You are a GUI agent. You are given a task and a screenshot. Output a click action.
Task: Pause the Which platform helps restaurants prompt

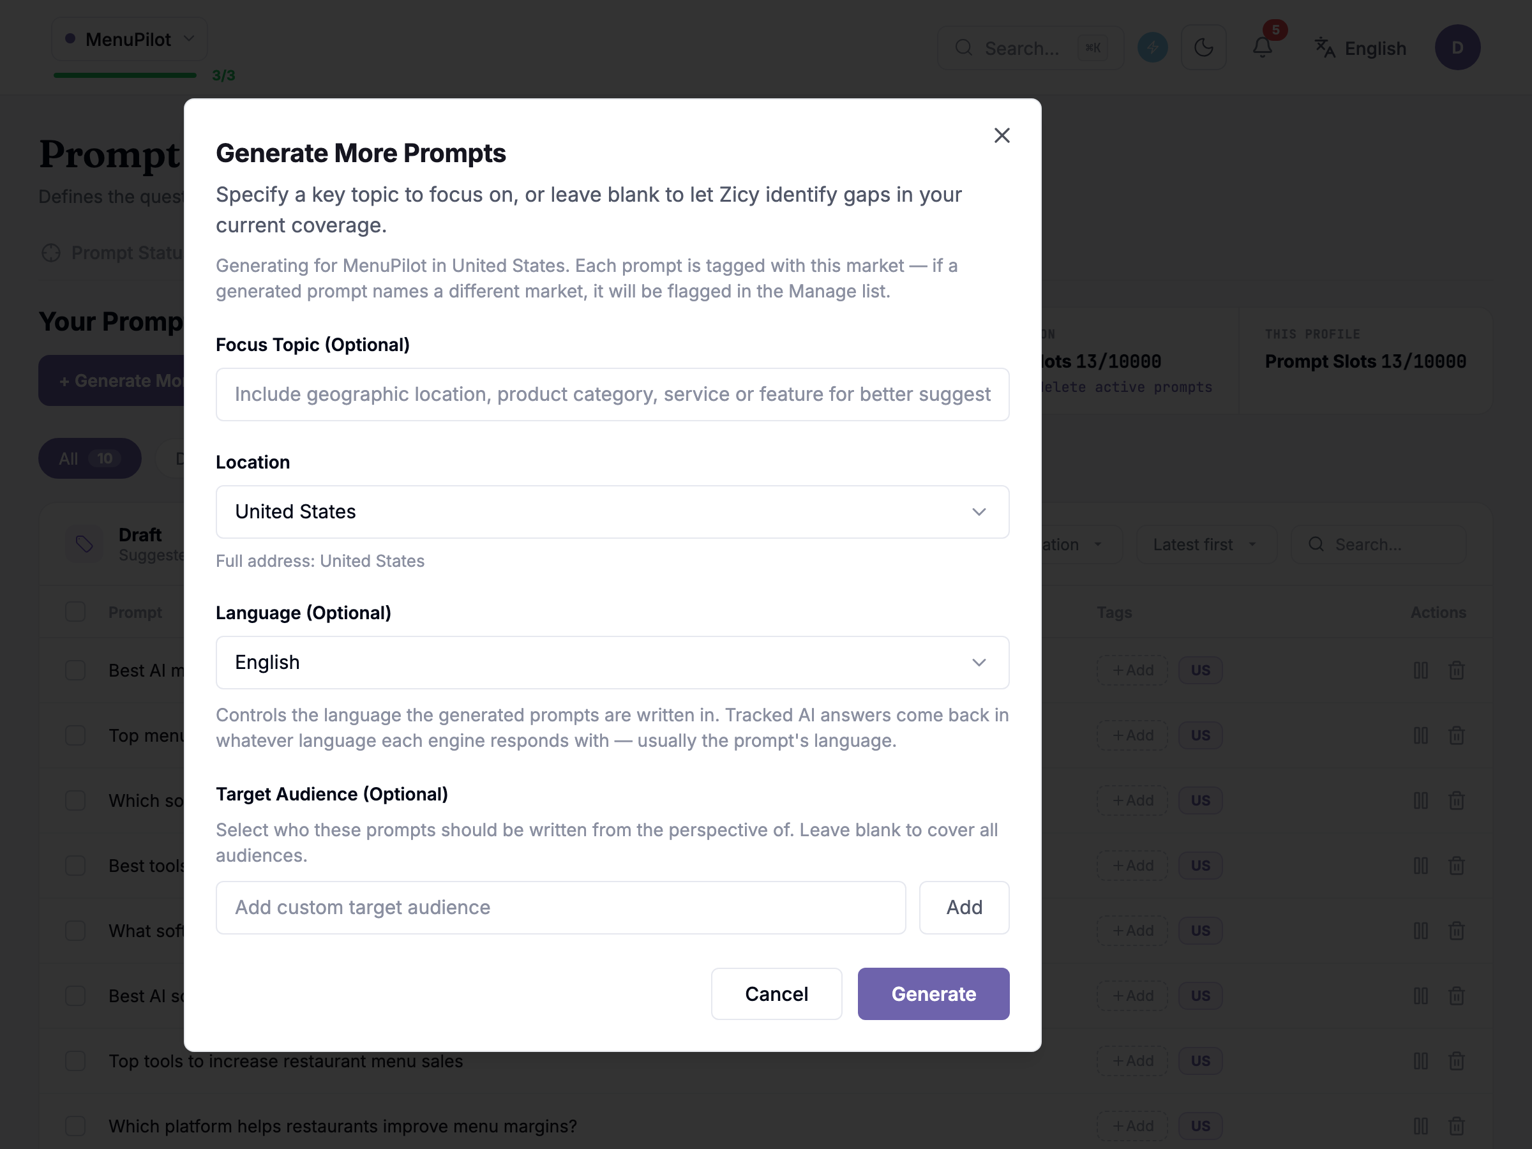[1420, 1125]
